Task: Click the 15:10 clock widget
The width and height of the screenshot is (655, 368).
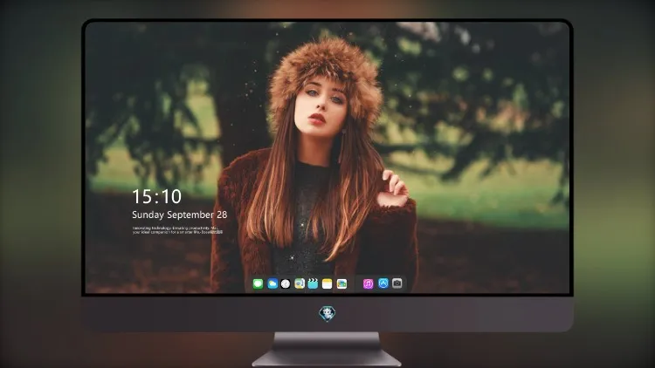Action: [x=157, y=196]
